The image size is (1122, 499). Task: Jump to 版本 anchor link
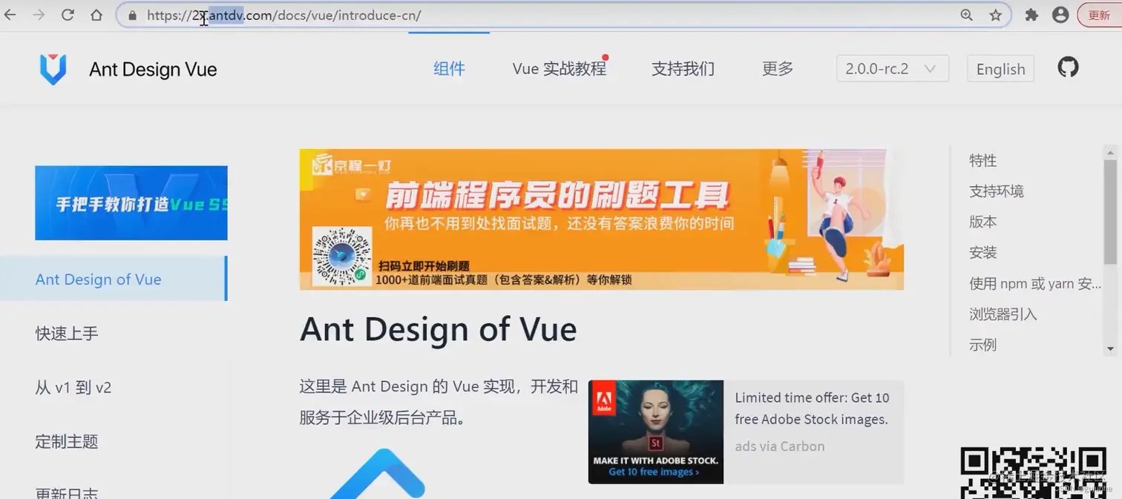tap(982, 222)
